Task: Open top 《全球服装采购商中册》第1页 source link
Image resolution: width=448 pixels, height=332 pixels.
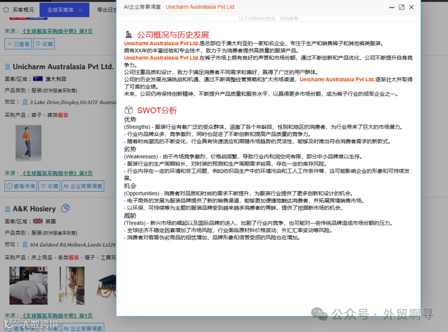Action: point(56,31)
